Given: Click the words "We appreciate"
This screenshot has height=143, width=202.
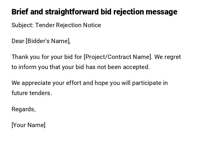Looking at the screenshot, I should pyautogui.click(x=30, y=83).
